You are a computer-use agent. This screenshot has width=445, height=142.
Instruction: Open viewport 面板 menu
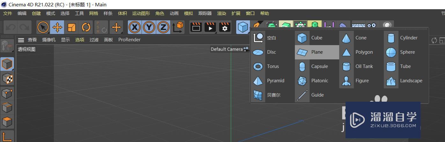[x=108, y=40]
